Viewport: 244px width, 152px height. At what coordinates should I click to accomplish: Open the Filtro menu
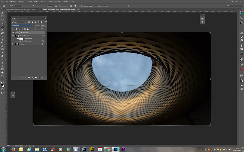coord(50,2)
